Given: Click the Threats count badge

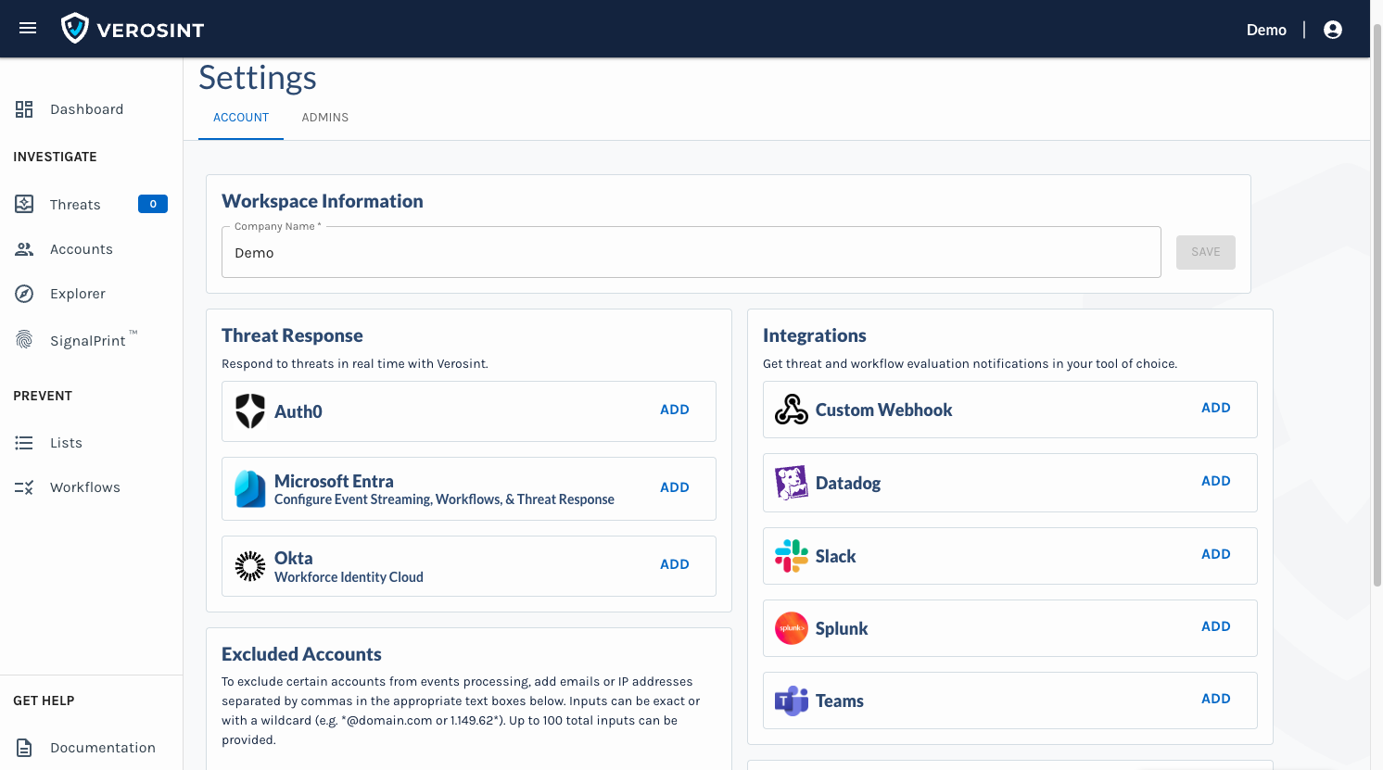Looking at the screenshot, I should pos(153,204).
